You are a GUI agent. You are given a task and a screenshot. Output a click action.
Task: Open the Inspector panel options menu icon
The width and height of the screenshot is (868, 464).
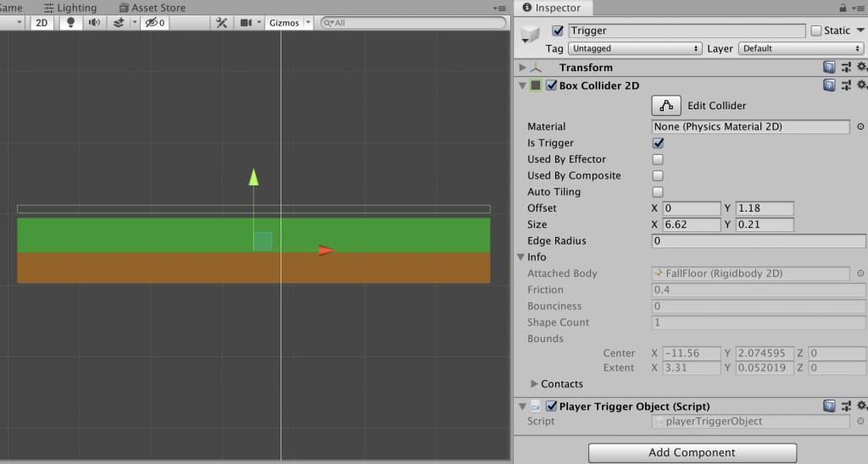tap(859, 8)
